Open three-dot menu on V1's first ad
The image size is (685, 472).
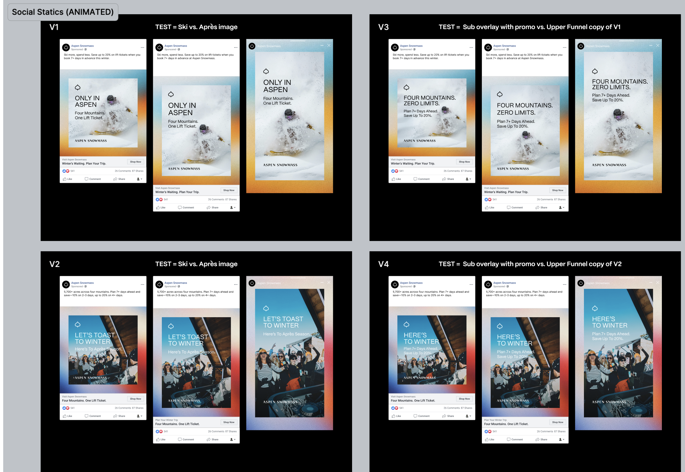pyautogui.click(x=142, y=48)
